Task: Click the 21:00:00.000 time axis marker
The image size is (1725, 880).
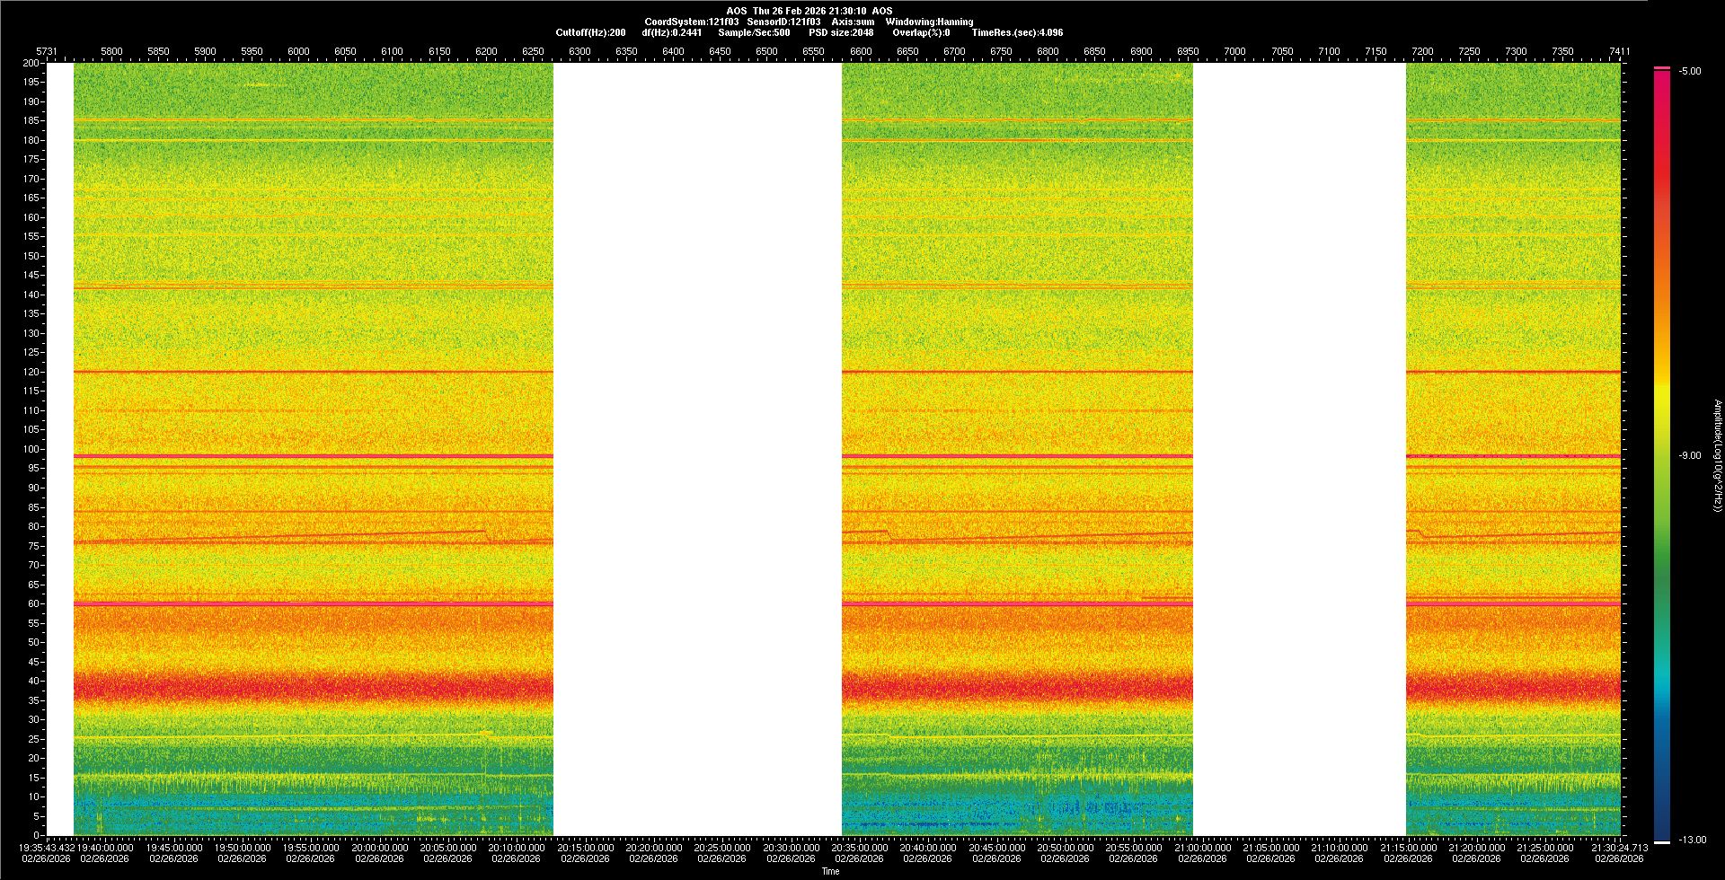Action: click(x=1202, y=848)
